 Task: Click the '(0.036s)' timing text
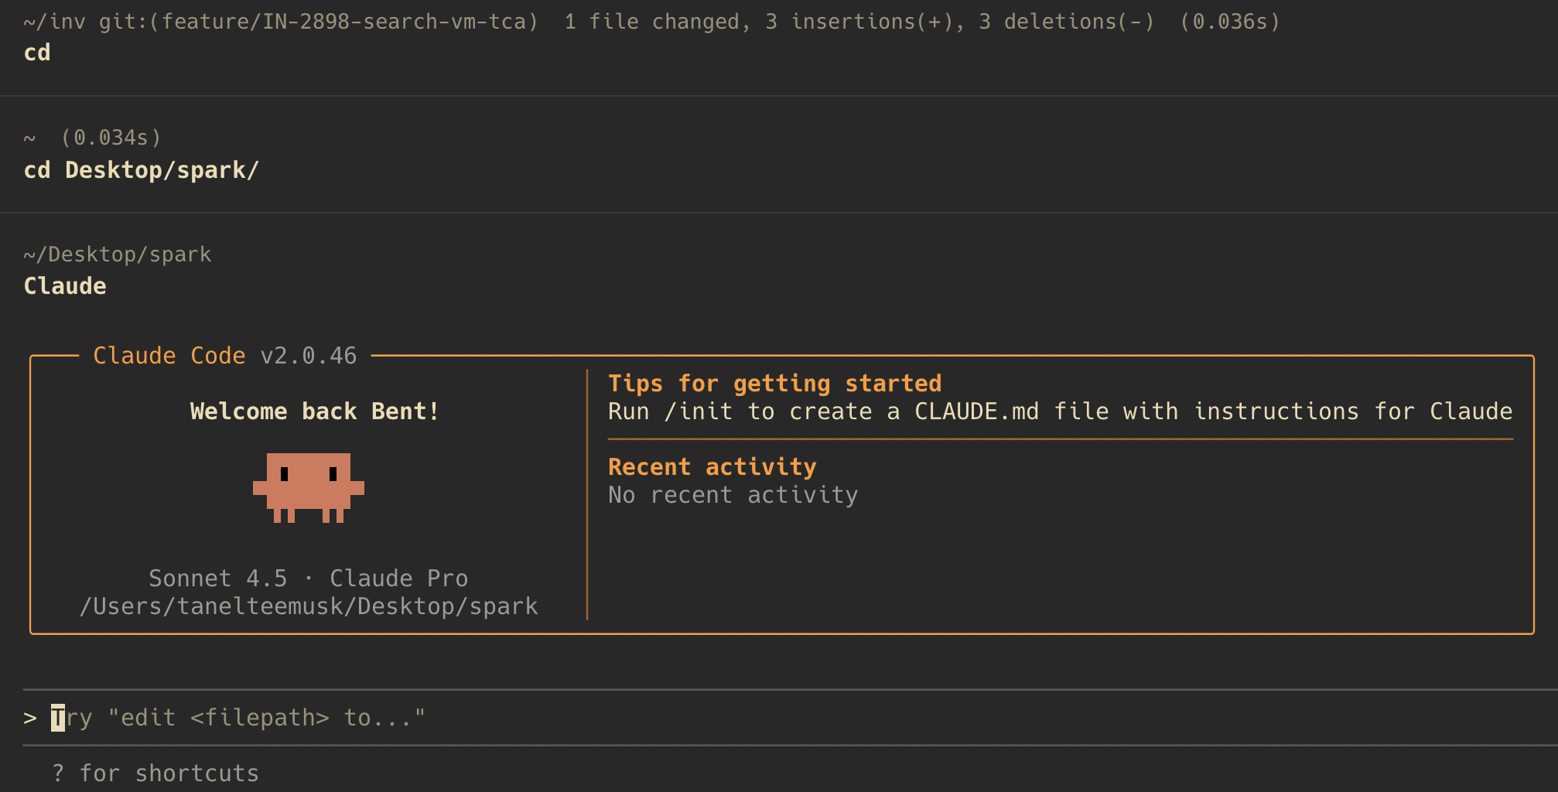pyautogui.click(x=1230, y=22)
